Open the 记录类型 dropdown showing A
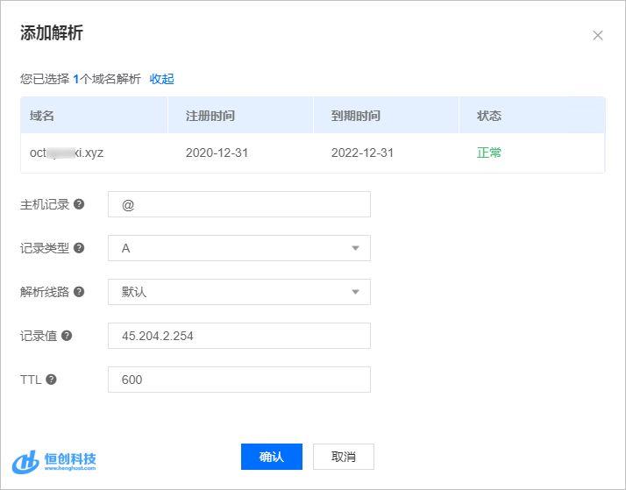Image resolution: width=626 pixels, height=490 pixels. [239, 248]
